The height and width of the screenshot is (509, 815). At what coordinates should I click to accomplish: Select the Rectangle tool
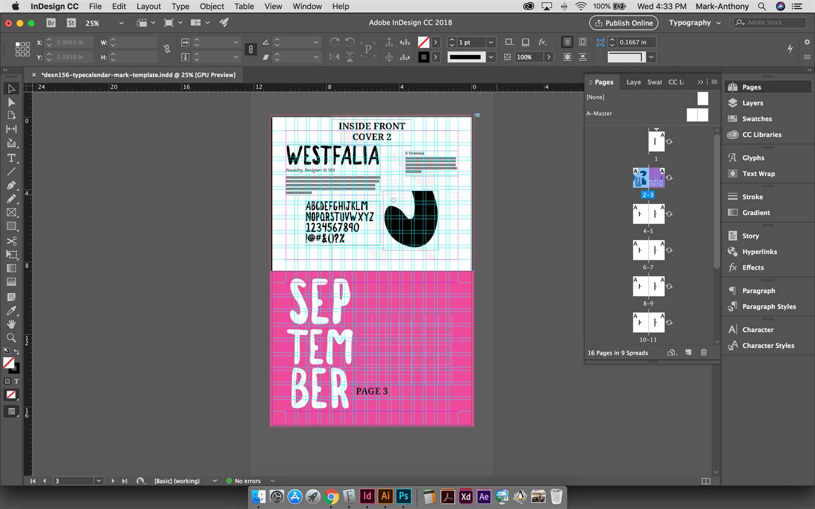pyautogui.click(x=11, y=226)
